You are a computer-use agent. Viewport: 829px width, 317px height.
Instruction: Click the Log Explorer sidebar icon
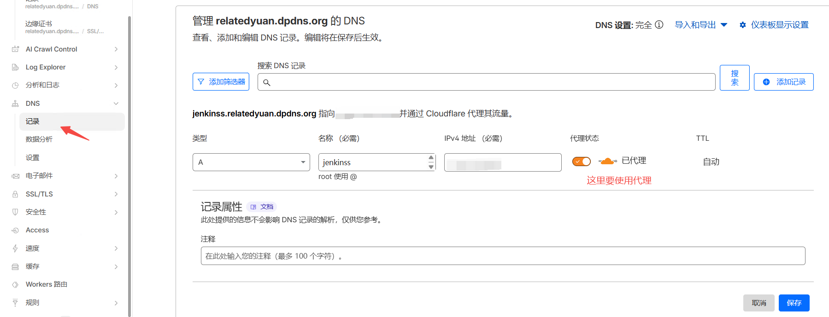15,67
